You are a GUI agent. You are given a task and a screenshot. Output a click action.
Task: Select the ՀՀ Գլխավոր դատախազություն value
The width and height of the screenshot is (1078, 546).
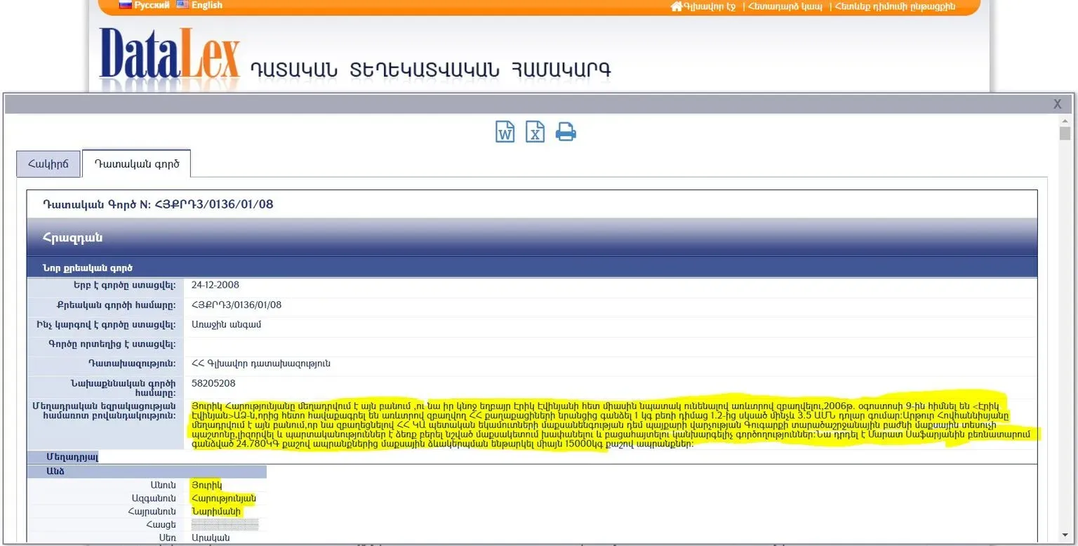[x=261, y=364]
